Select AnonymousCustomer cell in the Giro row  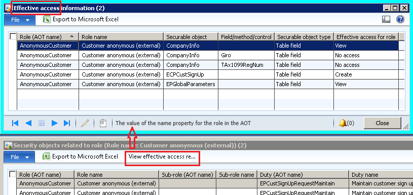pyautogui.click(x=48, y=55)
